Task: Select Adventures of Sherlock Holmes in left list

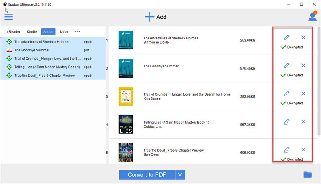Action: 53,42
